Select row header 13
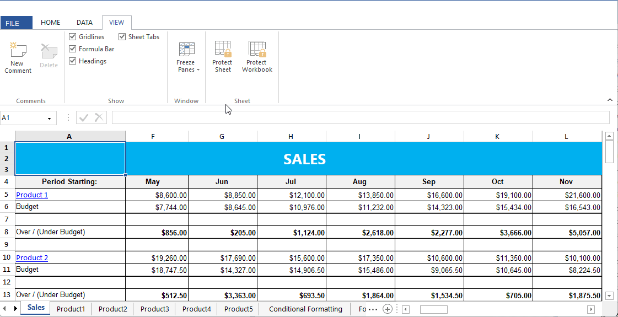Viewport: 618px width, 317px height. click(x=7, y=295)
